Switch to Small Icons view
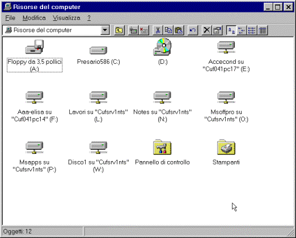The width and height of the screenshot is (296, 238). pyautogui.click(x=242, y=30)
